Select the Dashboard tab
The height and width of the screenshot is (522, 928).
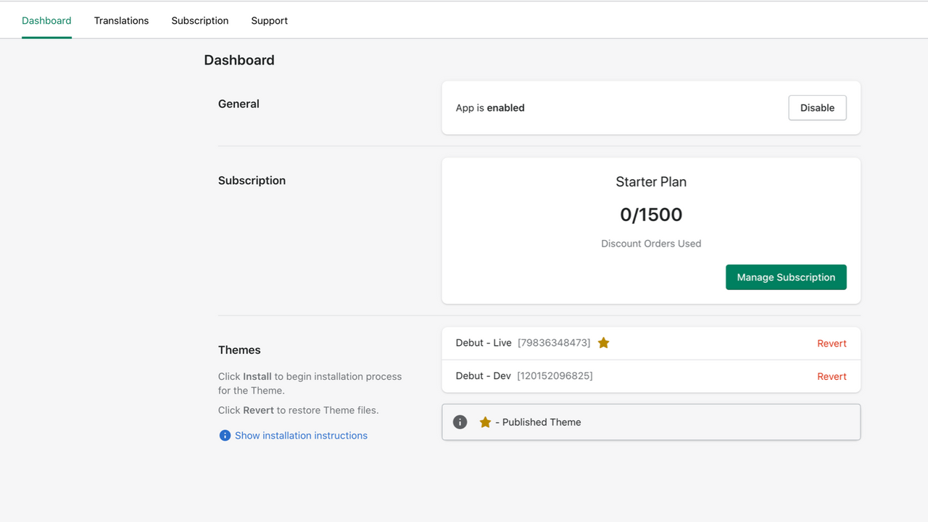(x=46, y=20)
